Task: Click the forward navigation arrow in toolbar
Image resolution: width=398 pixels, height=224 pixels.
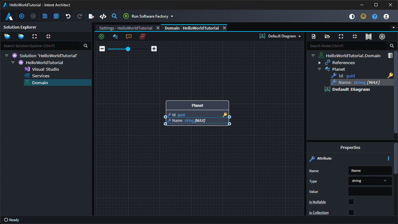Action: 33,16
